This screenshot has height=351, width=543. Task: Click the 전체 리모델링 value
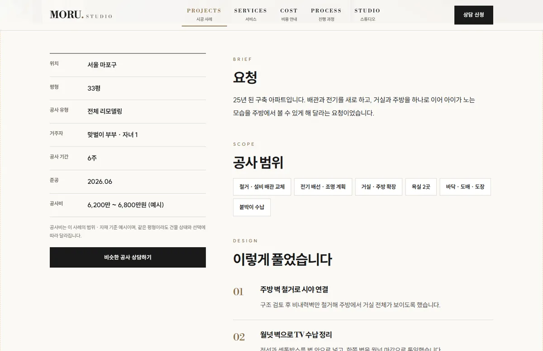(105, 111)
